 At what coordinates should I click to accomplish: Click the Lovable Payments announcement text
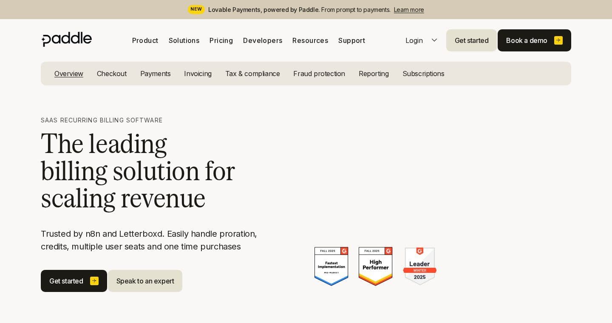point(299,10)
